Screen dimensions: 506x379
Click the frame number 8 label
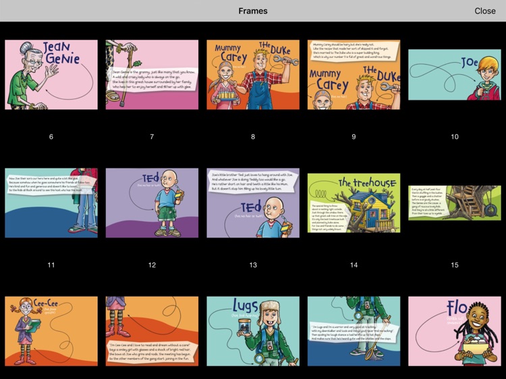(x=253, y=137)
